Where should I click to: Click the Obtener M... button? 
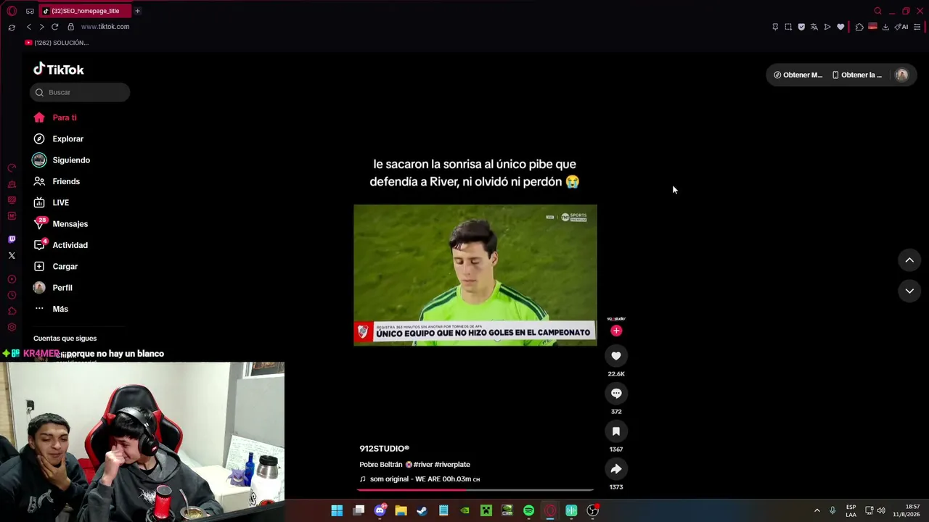click(798, 75)
